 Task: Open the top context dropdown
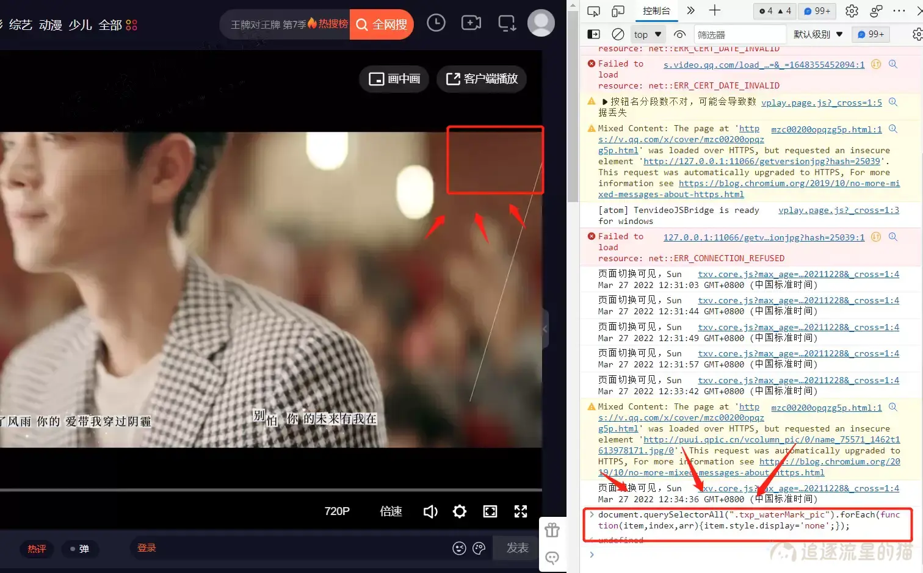(648, 34)
